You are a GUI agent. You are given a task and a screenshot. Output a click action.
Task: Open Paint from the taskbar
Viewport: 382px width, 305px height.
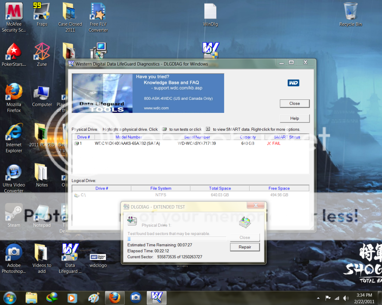[94, 298]
